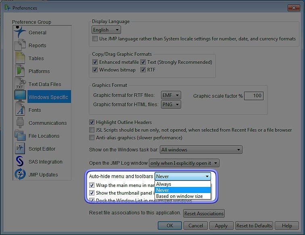Choose the Platforms chart icon

pos(20,71)
